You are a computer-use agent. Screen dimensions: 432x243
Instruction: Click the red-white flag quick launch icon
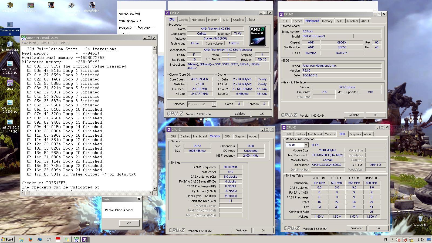click(x=58, y=239)
